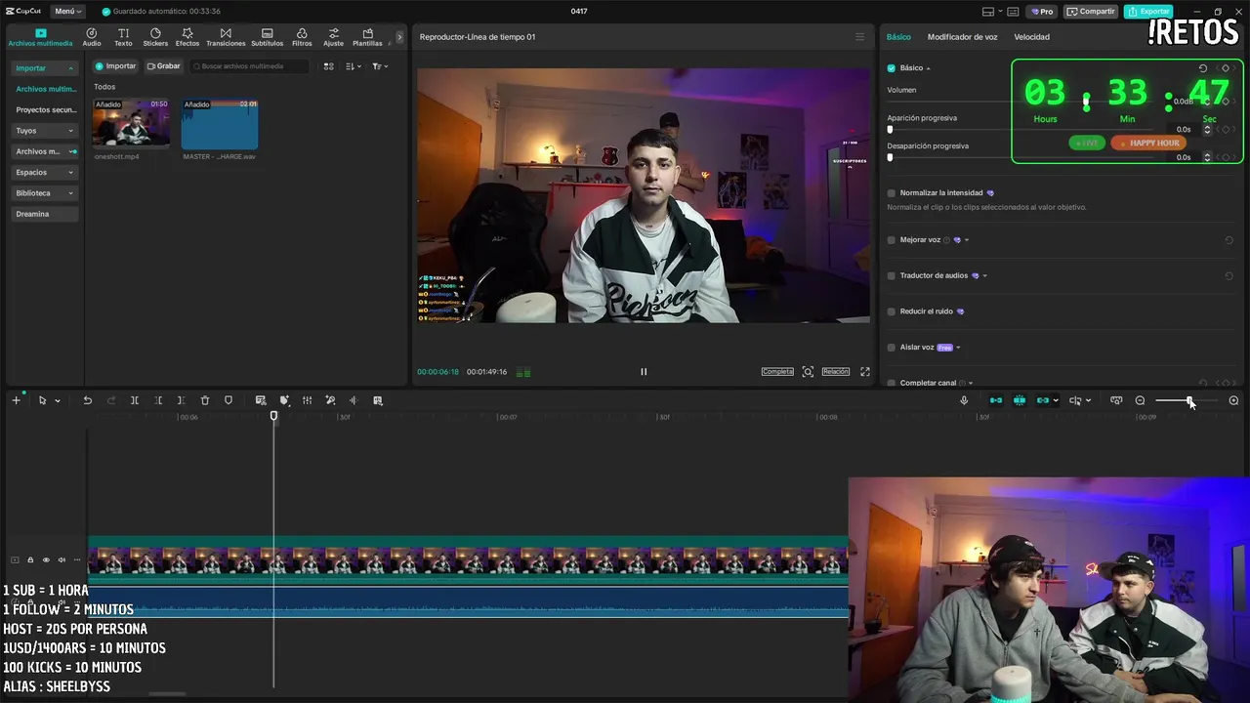1250x703 pixels.
Task: Enable Traductor de audios
Action: click(x=892, y=276)
